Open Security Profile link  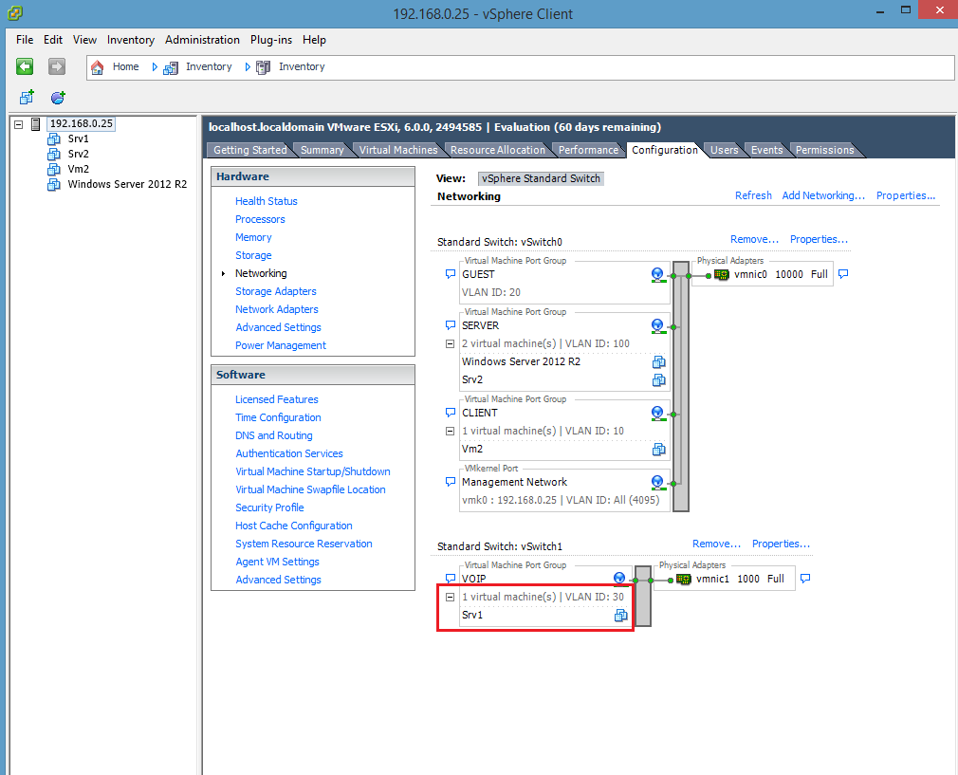269,507
